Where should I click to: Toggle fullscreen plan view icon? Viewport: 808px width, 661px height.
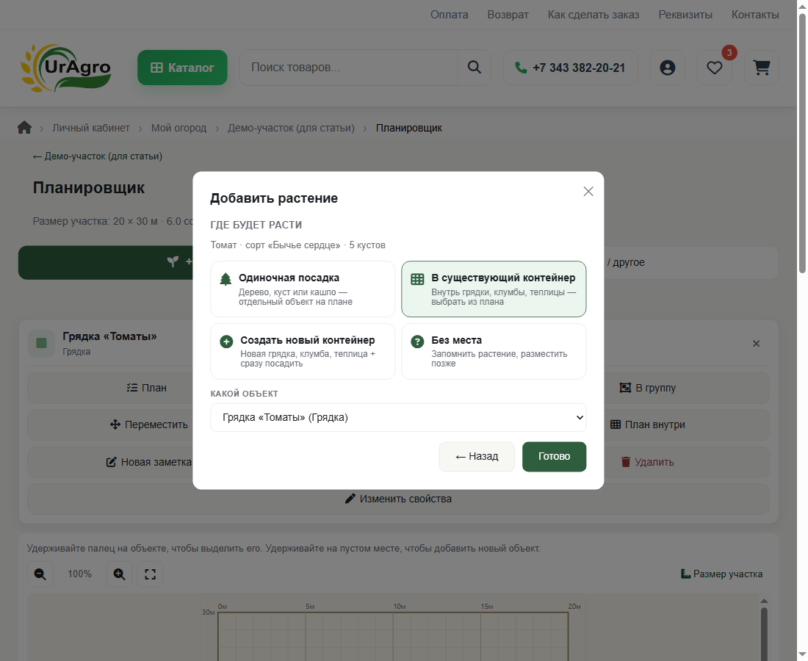[150, 574]
